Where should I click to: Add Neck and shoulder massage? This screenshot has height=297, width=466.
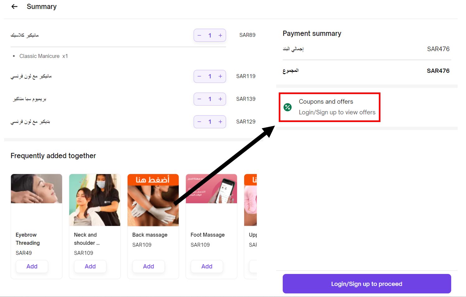[x=90, y=266]
